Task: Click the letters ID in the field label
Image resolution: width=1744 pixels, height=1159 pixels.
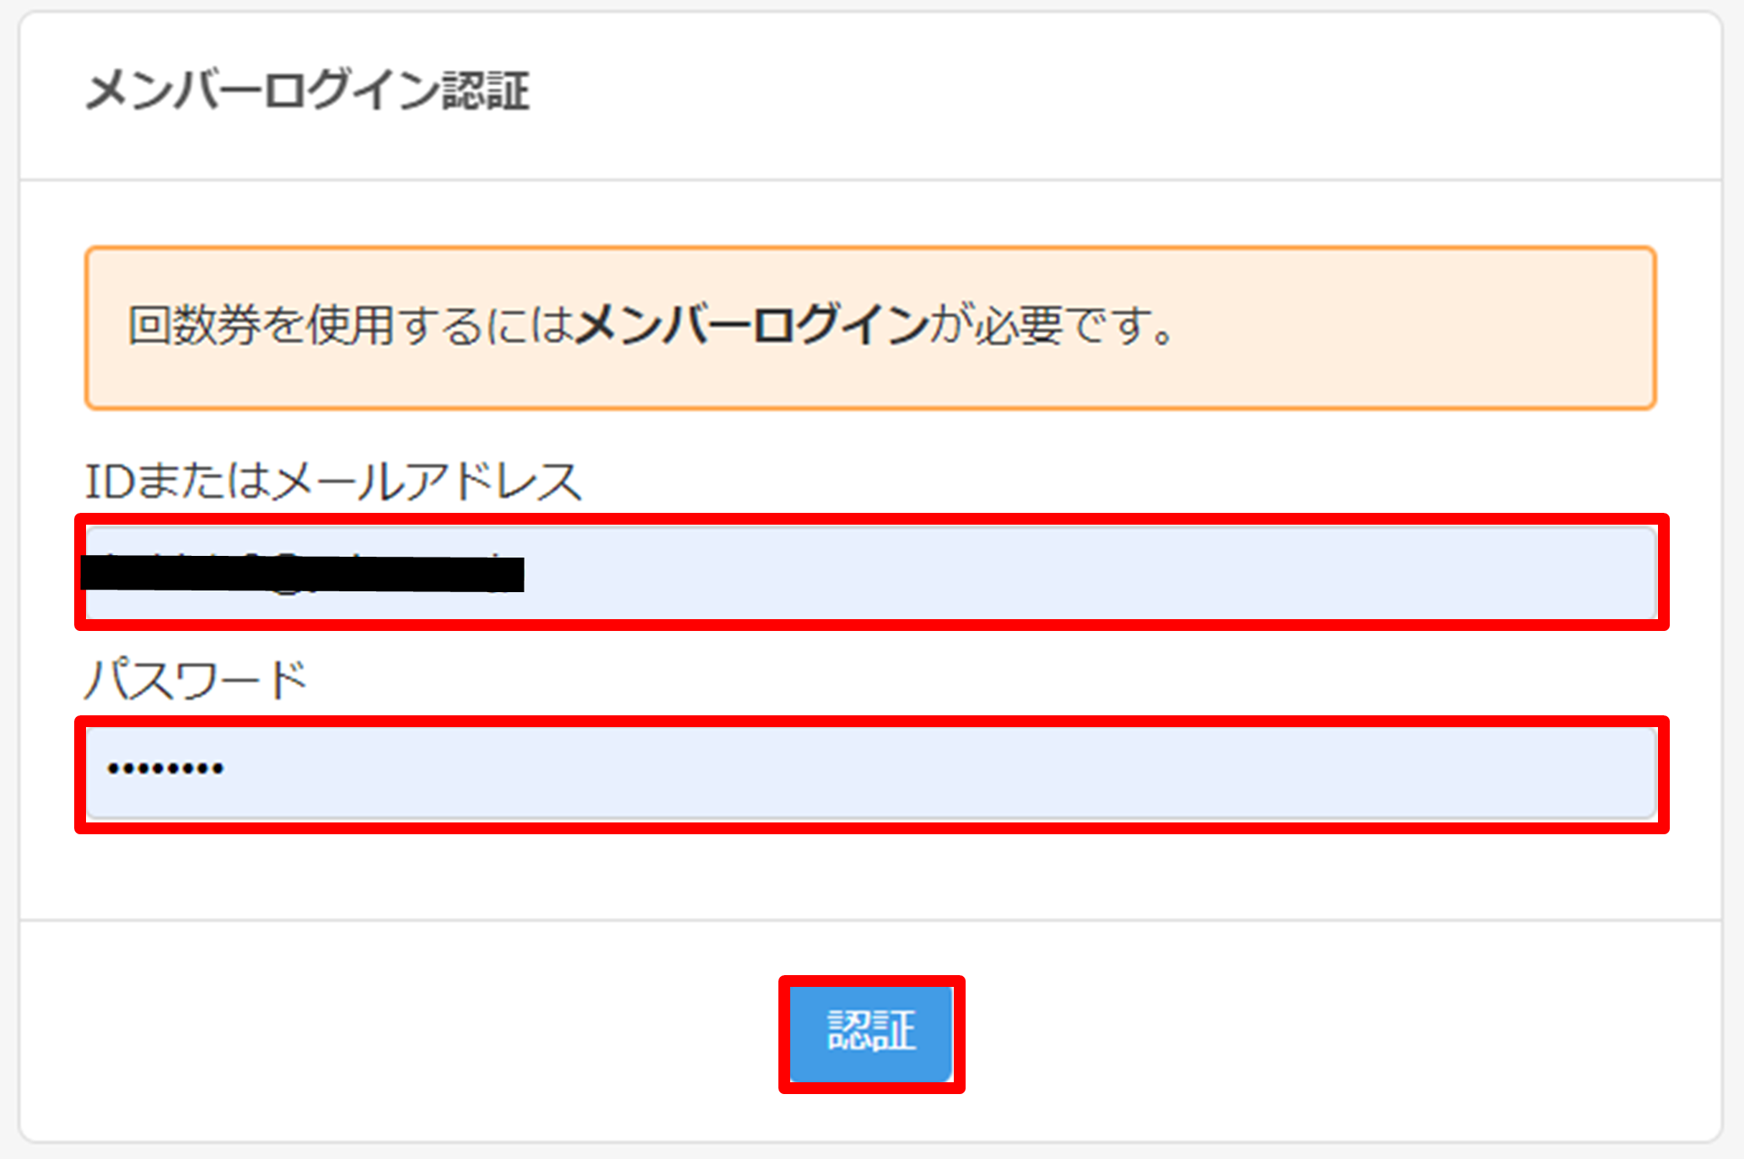Action: tap(109, 481)
